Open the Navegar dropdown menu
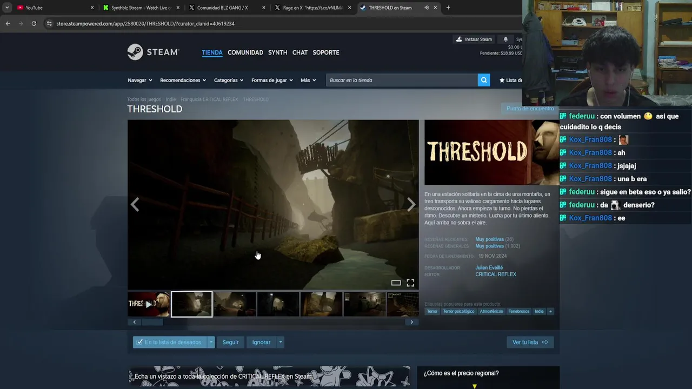 click(x=140, y=80)
